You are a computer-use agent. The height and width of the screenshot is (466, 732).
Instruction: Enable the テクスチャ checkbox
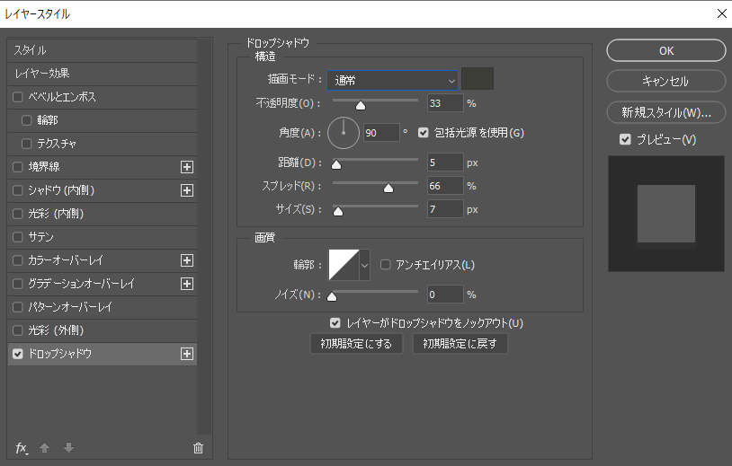[x=27, y=144]
